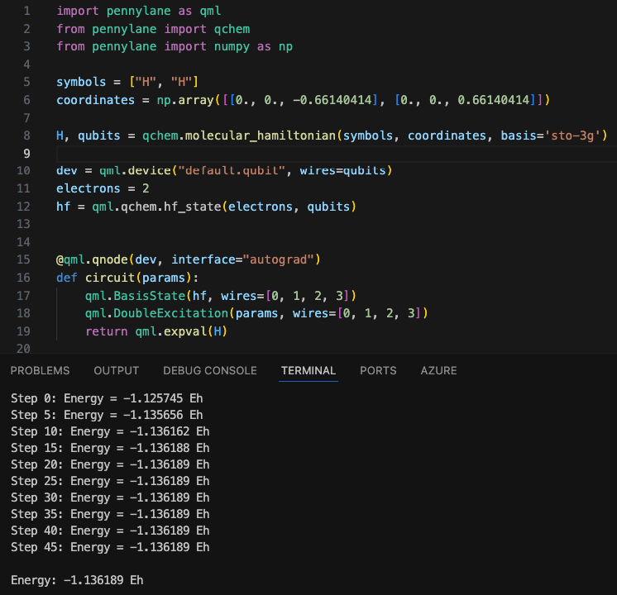Click the "autograd" interface string
This screenshot has width=617, height=595.
(x=278, y=259)
